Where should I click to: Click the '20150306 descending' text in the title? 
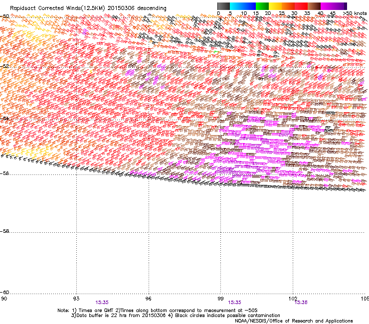pyautogui.click(x=137, y=8)
